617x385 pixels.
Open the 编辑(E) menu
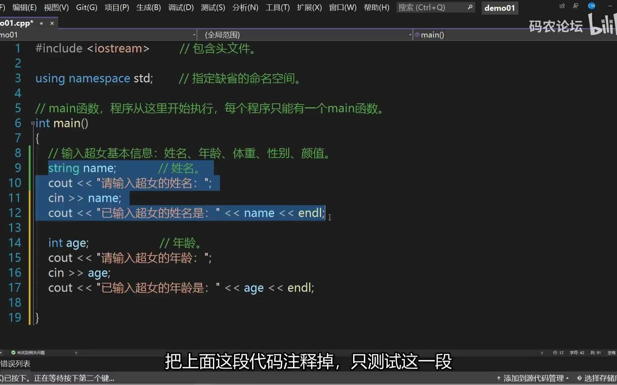(x=24, y=7)
